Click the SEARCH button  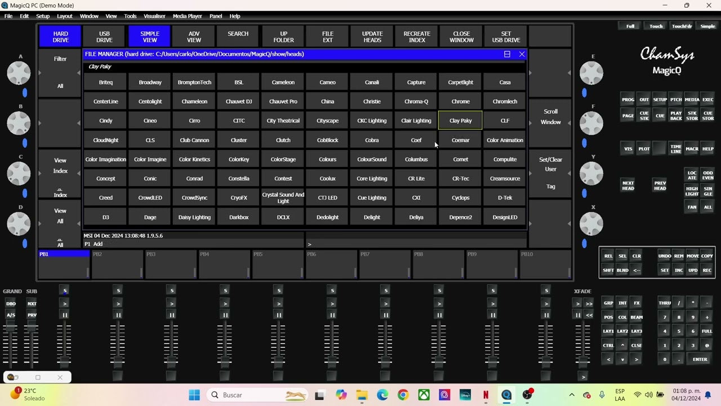point(238,37)
